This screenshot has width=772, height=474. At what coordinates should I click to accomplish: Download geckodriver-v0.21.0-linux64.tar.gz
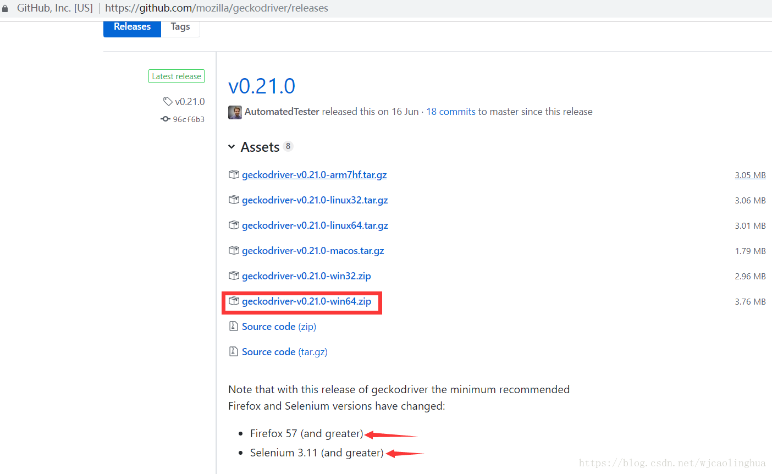pos(315,225)
